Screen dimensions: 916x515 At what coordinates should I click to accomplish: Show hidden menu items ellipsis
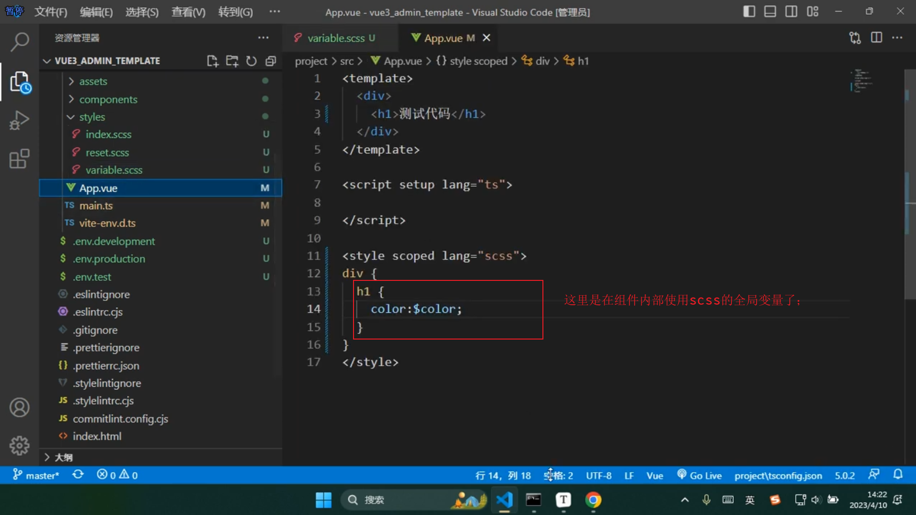point(275,11)
